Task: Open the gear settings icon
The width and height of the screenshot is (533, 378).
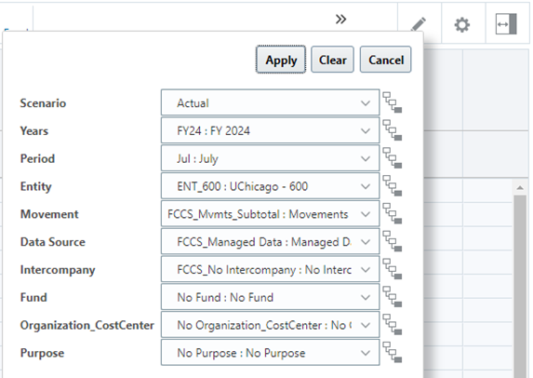Action: (462, 25)
